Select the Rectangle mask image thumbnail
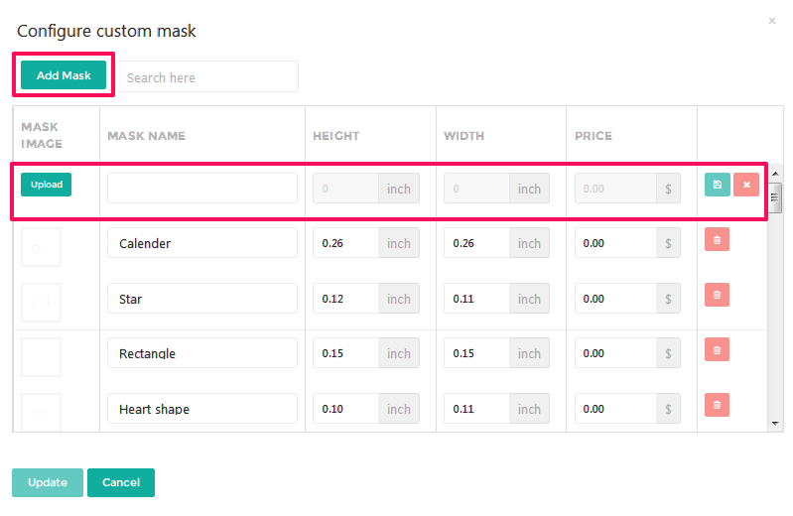 click(x=41, y=357)
